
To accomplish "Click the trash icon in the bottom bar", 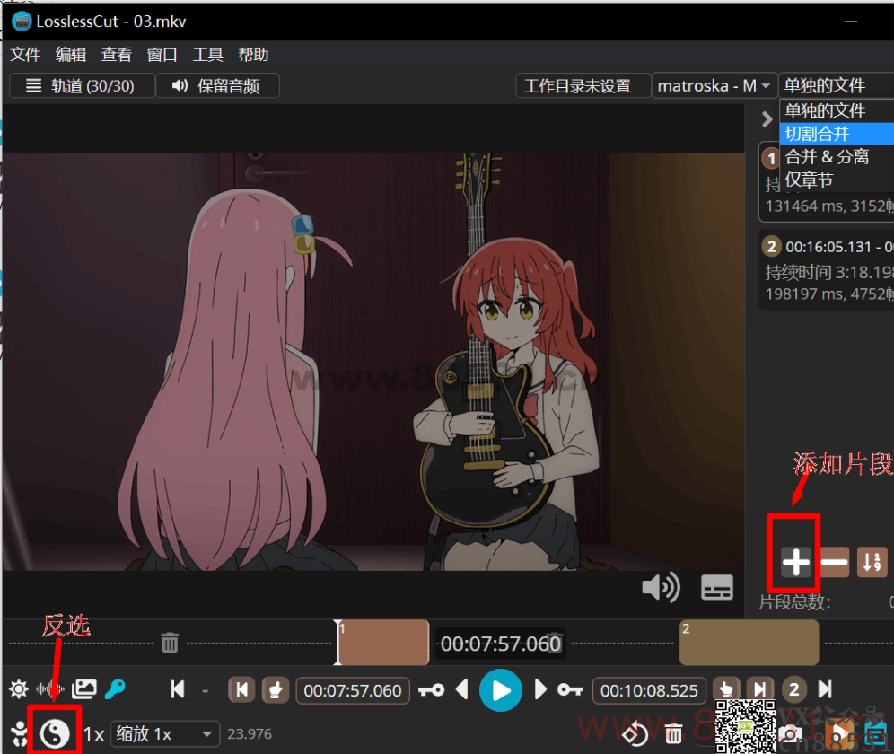I will [x=673, y=733].
